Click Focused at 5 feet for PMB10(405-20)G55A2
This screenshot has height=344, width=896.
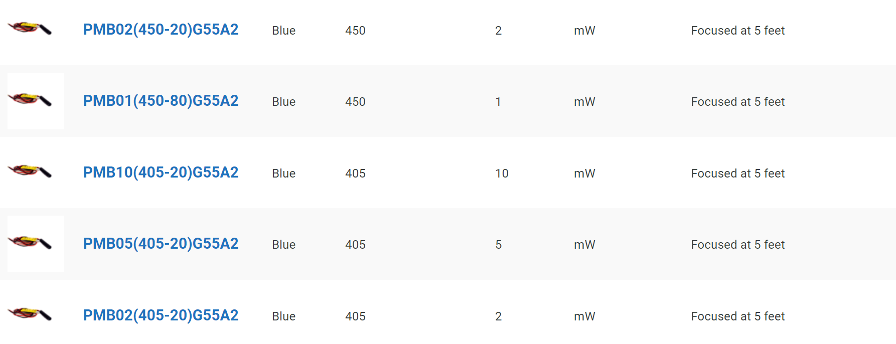738,174
